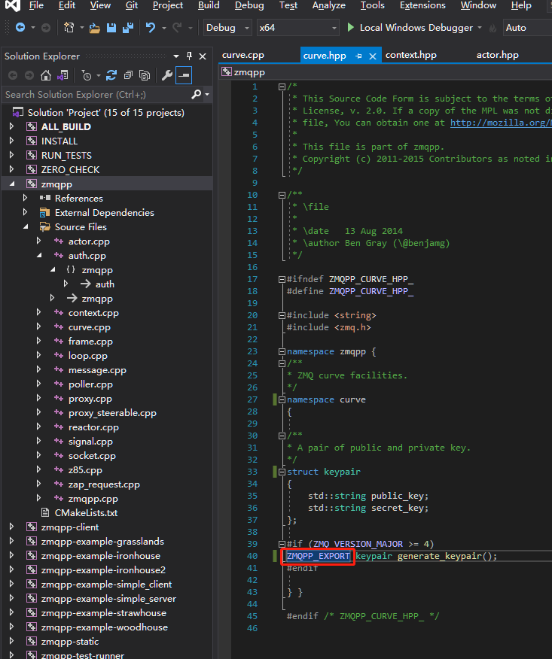Save the current file with the floppy icon

click(111, 28)
